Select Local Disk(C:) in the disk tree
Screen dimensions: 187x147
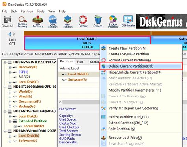pyautogui.click(x=28, y=82)
